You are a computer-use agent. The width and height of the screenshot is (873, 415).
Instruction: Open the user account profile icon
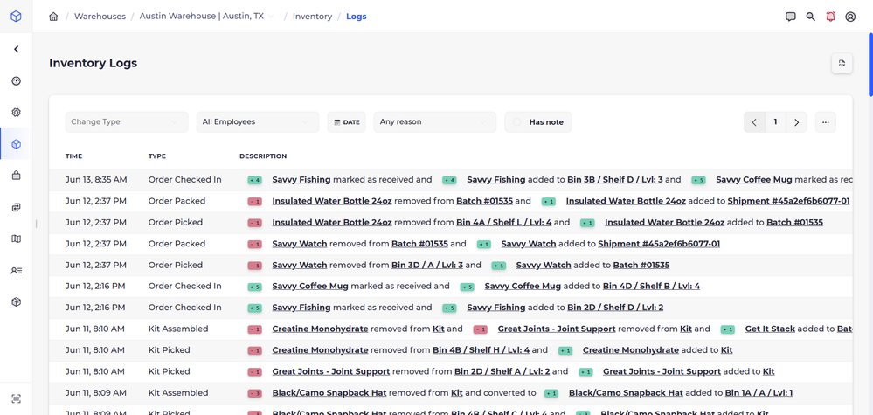[x=850, y=17]
